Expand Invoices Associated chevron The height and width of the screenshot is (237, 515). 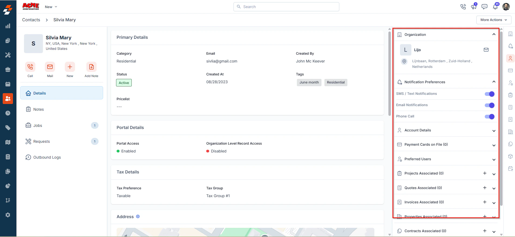click(x=494, y=203)
